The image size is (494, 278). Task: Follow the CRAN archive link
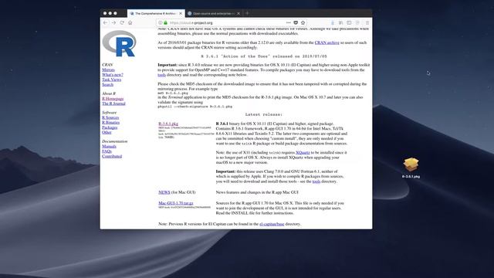click(327, 42)
